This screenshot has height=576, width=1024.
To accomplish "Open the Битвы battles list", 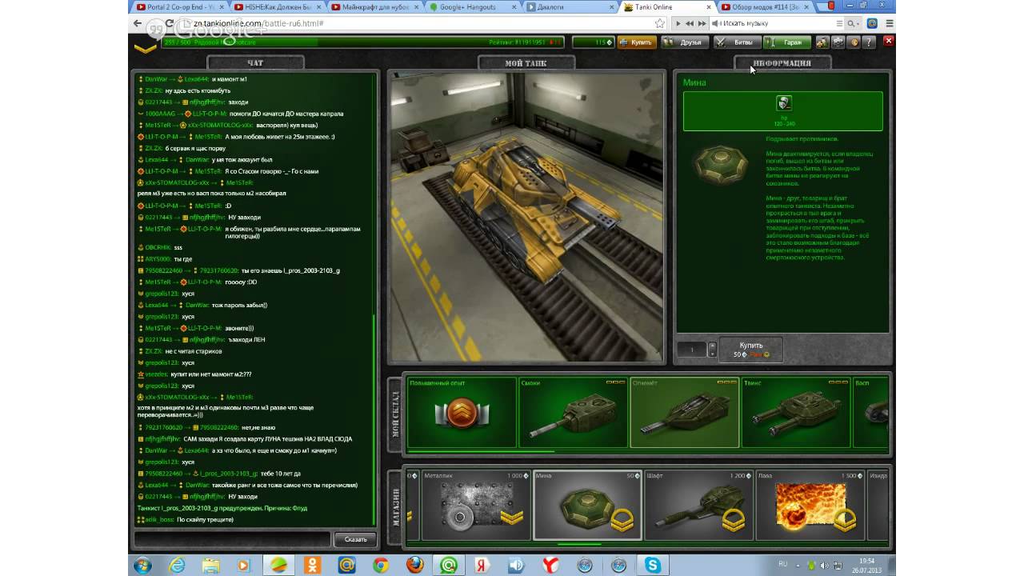I will [x=736, y=42].
